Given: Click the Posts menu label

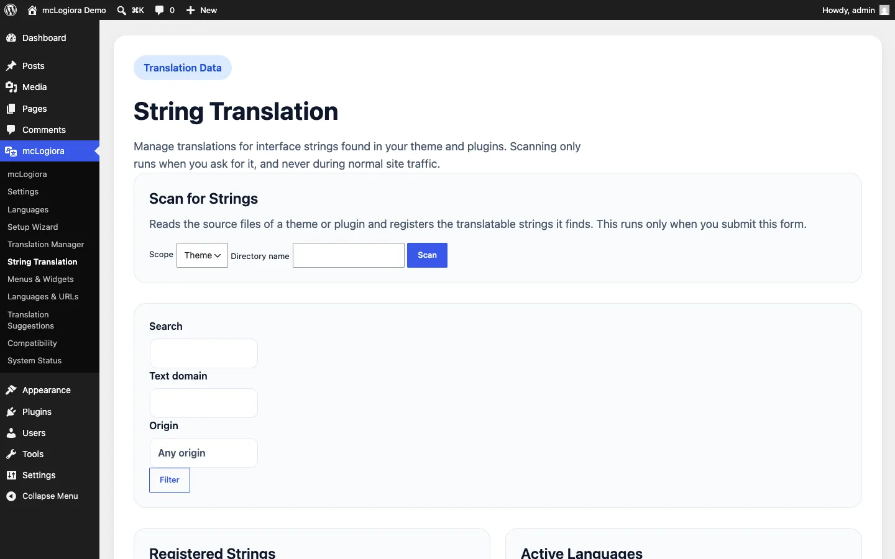Looking at the screenshot, I should pyautogui.click(x=34, y=66).
